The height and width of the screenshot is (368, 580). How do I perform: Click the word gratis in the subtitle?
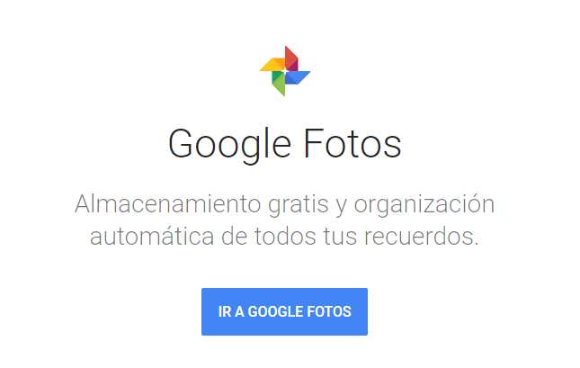299,206
